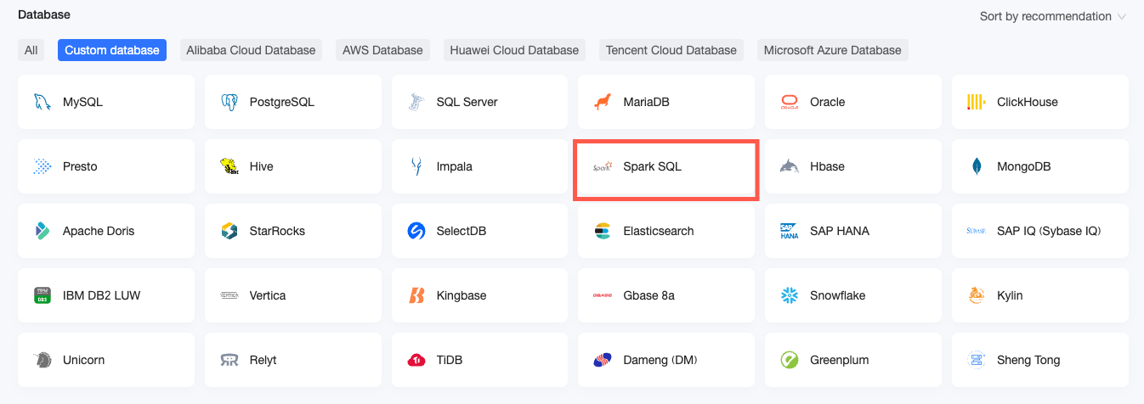This screenshot has width=1144, height=404.
Task: Select the Oracle database card
Action: coord(852,102)
